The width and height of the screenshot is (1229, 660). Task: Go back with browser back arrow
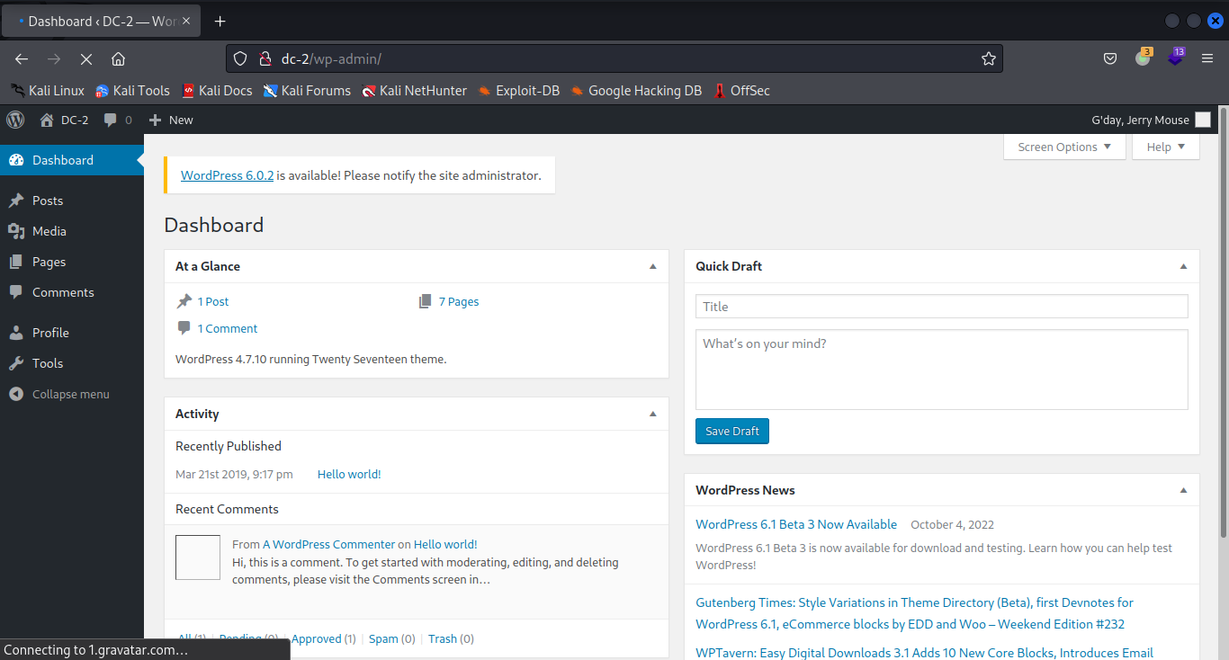(22, 58)
